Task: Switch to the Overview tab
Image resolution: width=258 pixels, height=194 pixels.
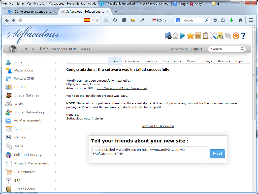Action: (x=132, y=61)
